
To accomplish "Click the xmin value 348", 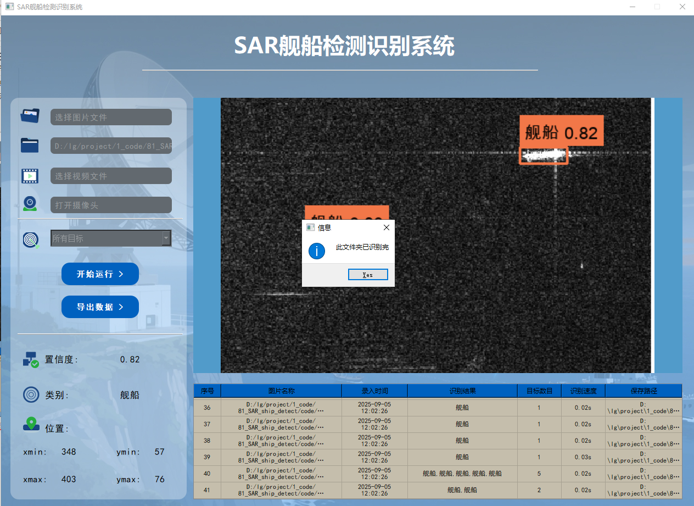I will [69, 452].
